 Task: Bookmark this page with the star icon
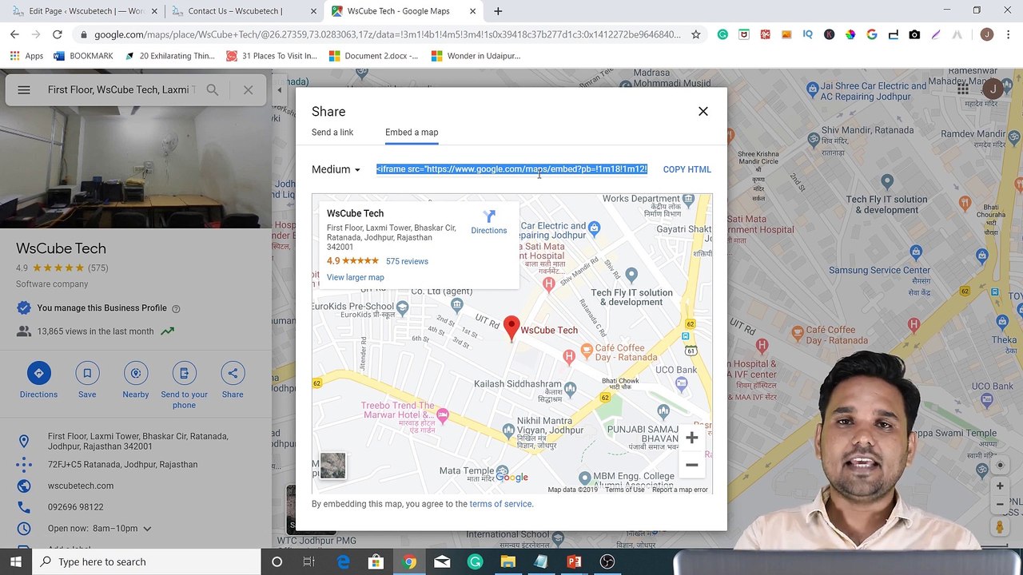(696, 34)
